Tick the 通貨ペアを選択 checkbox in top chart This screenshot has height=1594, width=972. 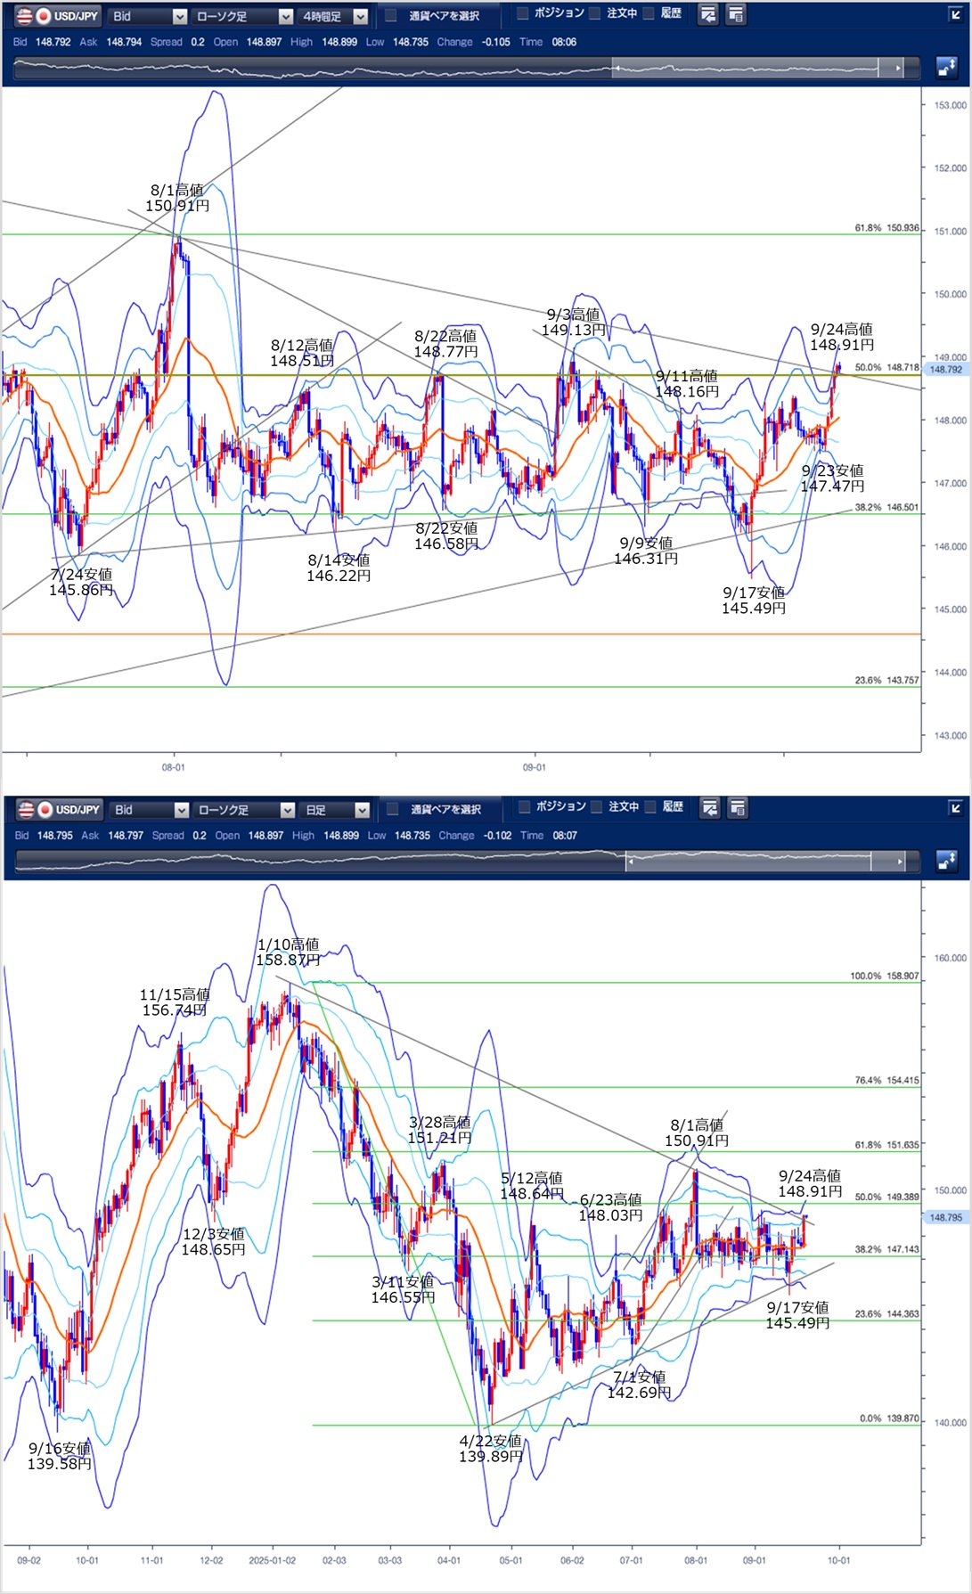391,15
